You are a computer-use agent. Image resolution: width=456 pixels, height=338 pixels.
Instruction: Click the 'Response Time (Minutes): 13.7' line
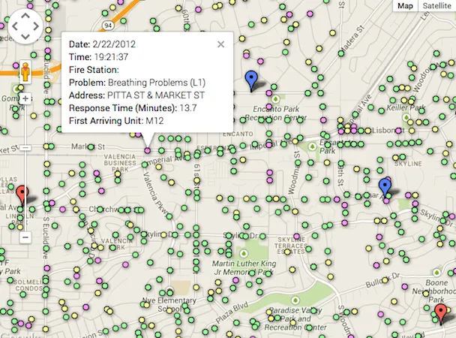click(133, 108)
